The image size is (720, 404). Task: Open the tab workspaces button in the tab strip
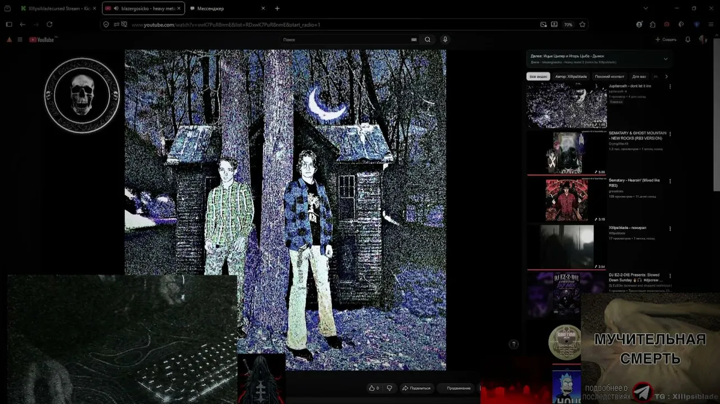tap(7, 8)
